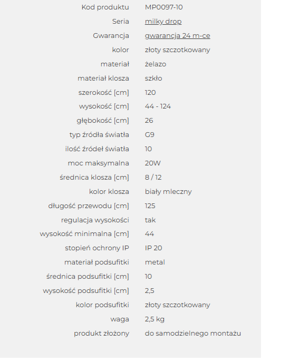Click the szerokość value 120
The height and width of the screenshot is (362, 291).
[x=150, y=93]
